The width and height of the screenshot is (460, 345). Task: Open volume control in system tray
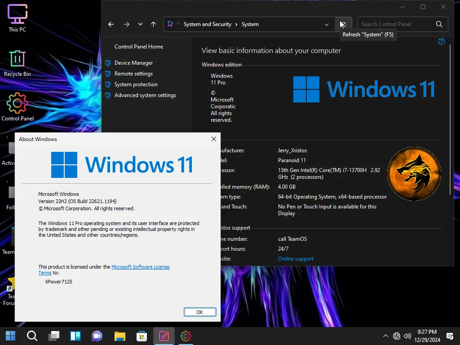coord(407,336)
